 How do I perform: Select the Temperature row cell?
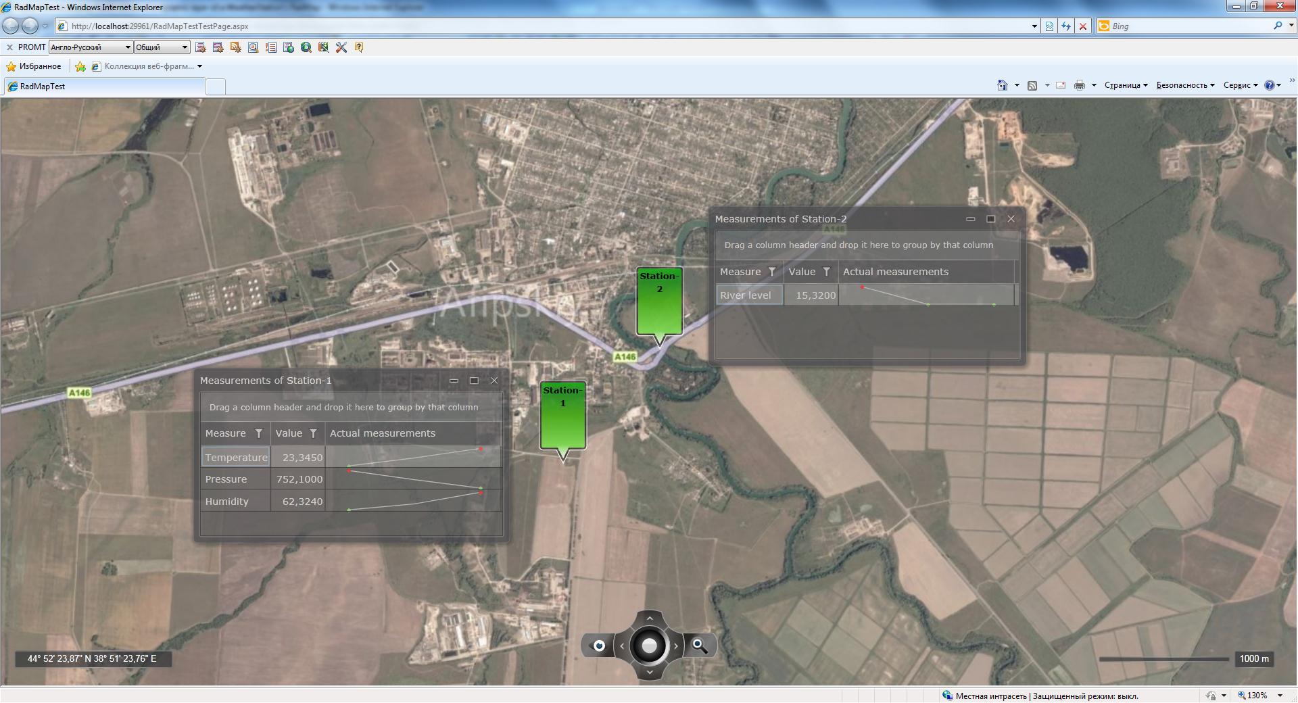pos(236,458)
